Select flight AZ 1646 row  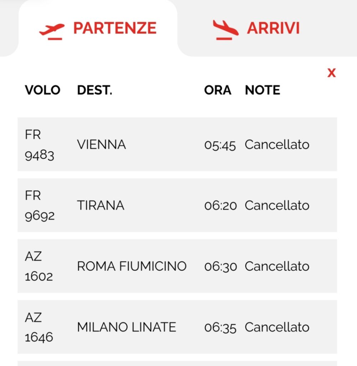pos(177,327)
